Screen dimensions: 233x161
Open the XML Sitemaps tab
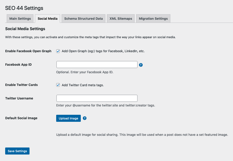point(121,18)
